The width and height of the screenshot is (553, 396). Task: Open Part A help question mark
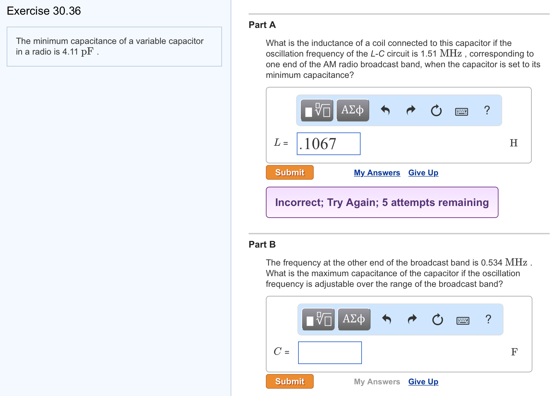[x=487, y=110]
